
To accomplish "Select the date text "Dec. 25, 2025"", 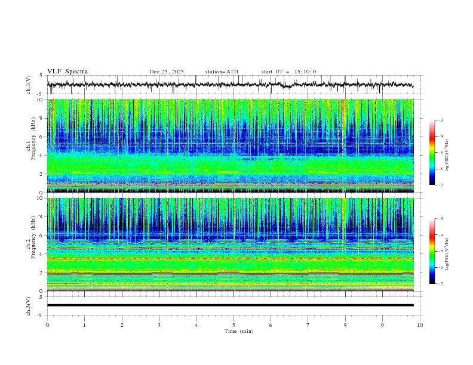I will [167, 72].
